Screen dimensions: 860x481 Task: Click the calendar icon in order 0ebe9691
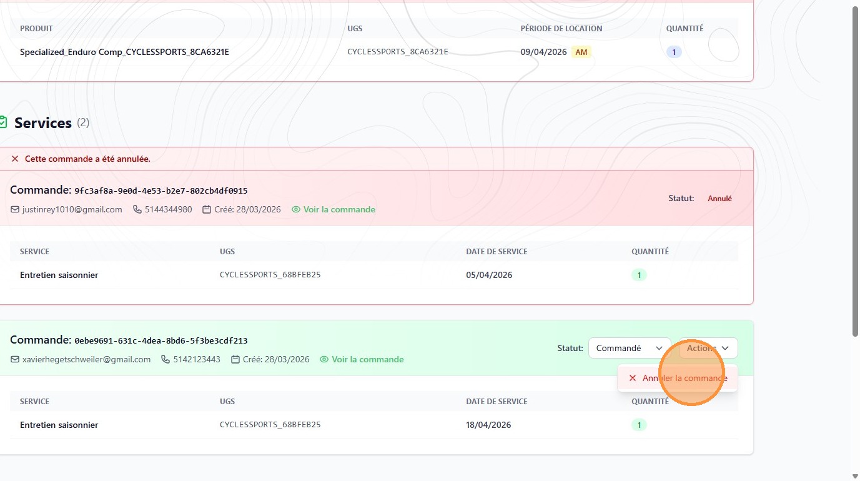click(235, 360)
